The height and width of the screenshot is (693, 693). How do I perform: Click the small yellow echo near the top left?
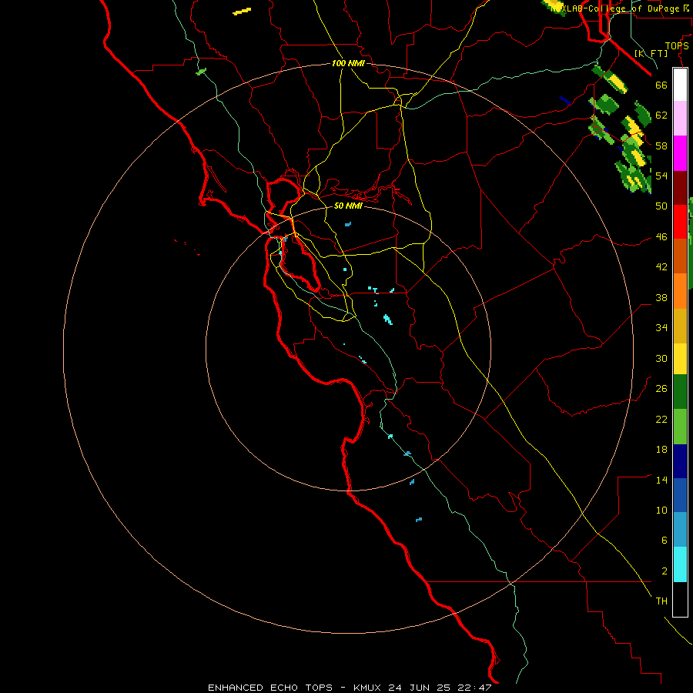pos(243,11)
